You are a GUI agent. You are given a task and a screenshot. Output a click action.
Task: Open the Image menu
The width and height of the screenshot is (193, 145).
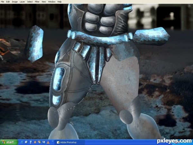pyautogui.click(x=15, y=2)
